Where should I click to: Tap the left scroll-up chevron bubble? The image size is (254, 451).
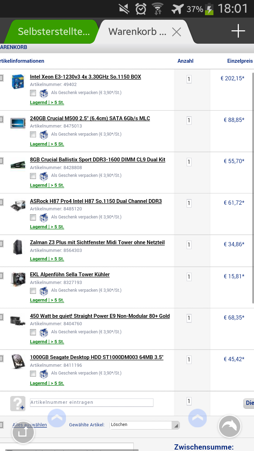56,418
